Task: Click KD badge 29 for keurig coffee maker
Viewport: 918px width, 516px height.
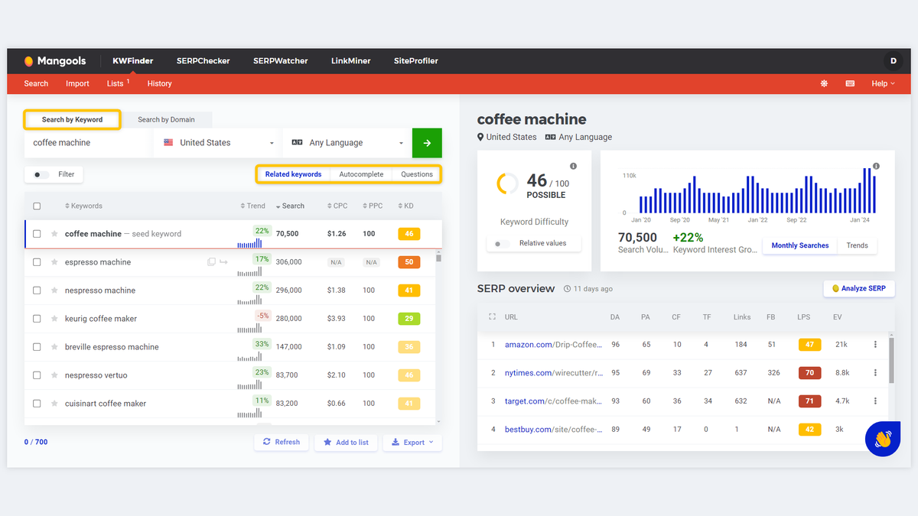Action: [x=409, y=319]
